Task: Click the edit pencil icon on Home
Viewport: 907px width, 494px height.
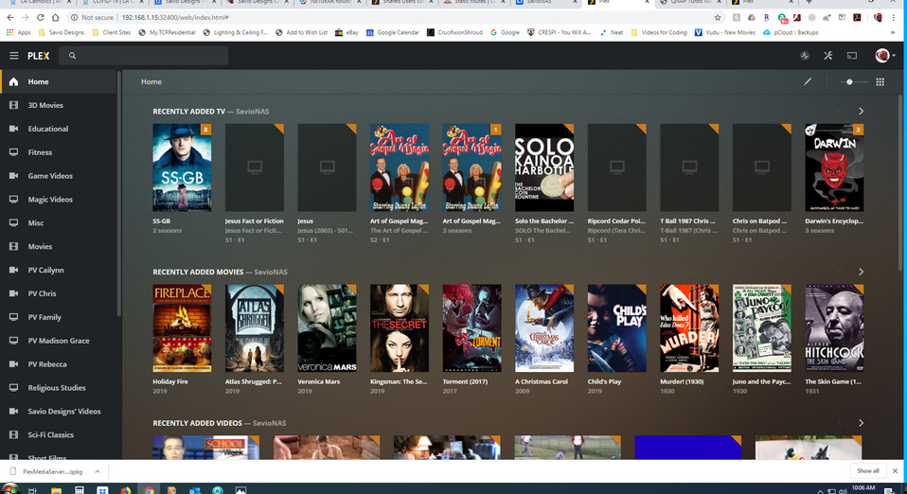Action: coord(808,81)
